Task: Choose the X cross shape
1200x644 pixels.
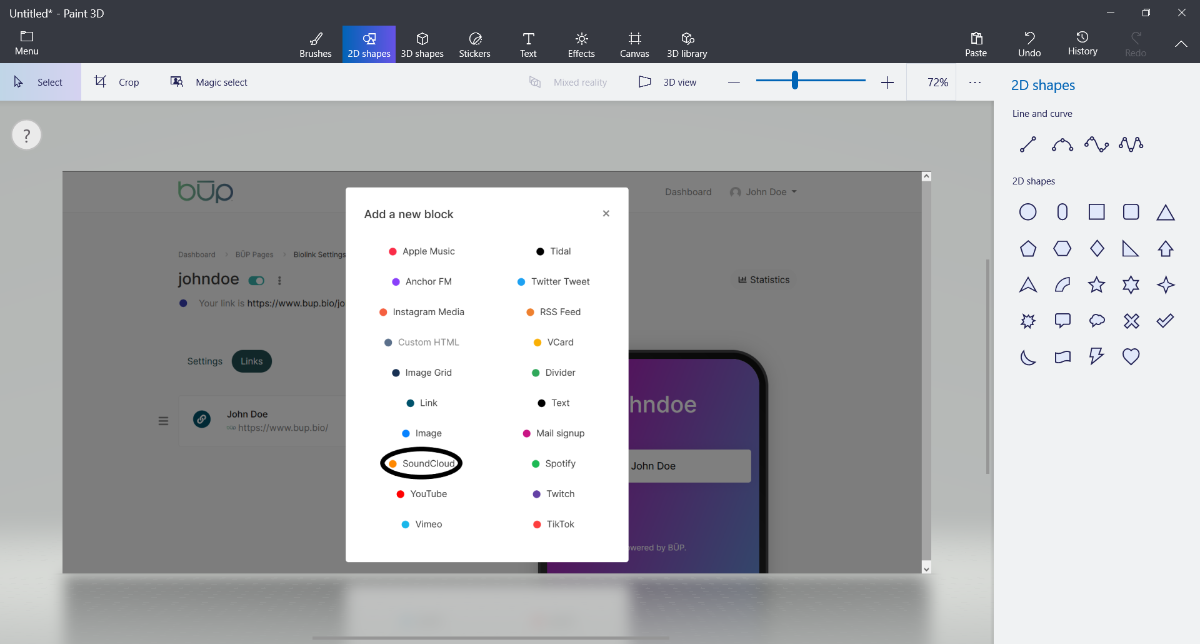Action: pos(1131,321)
